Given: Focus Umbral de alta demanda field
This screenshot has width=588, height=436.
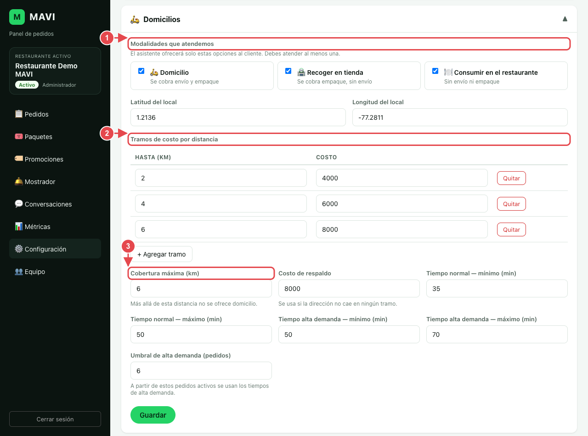Looking at the screenshot, I should (201, 371).
